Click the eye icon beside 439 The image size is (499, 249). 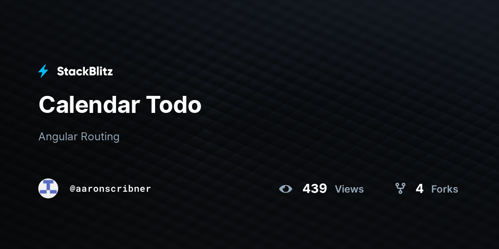(x=286, y=189)
